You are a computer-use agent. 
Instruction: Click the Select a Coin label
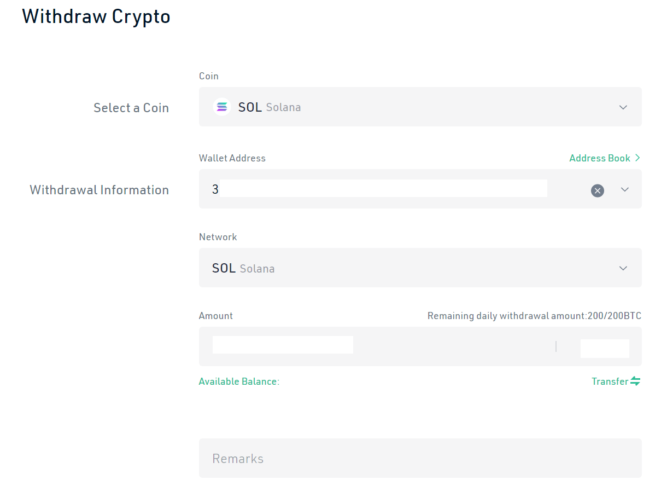(x=131, y=108)
